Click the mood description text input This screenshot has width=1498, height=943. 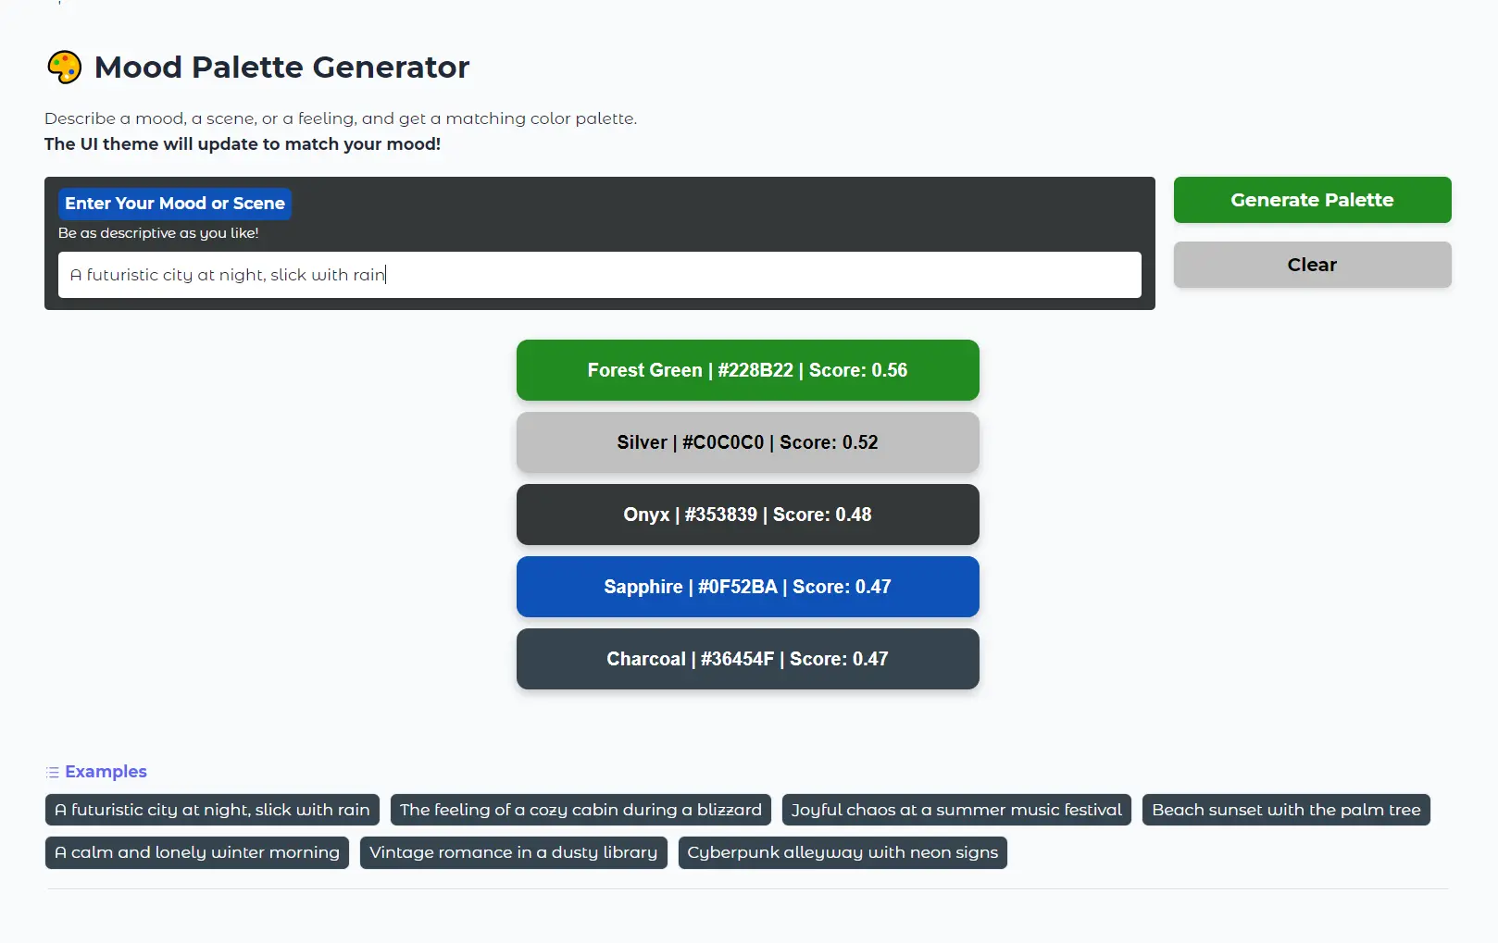[599, 275]
